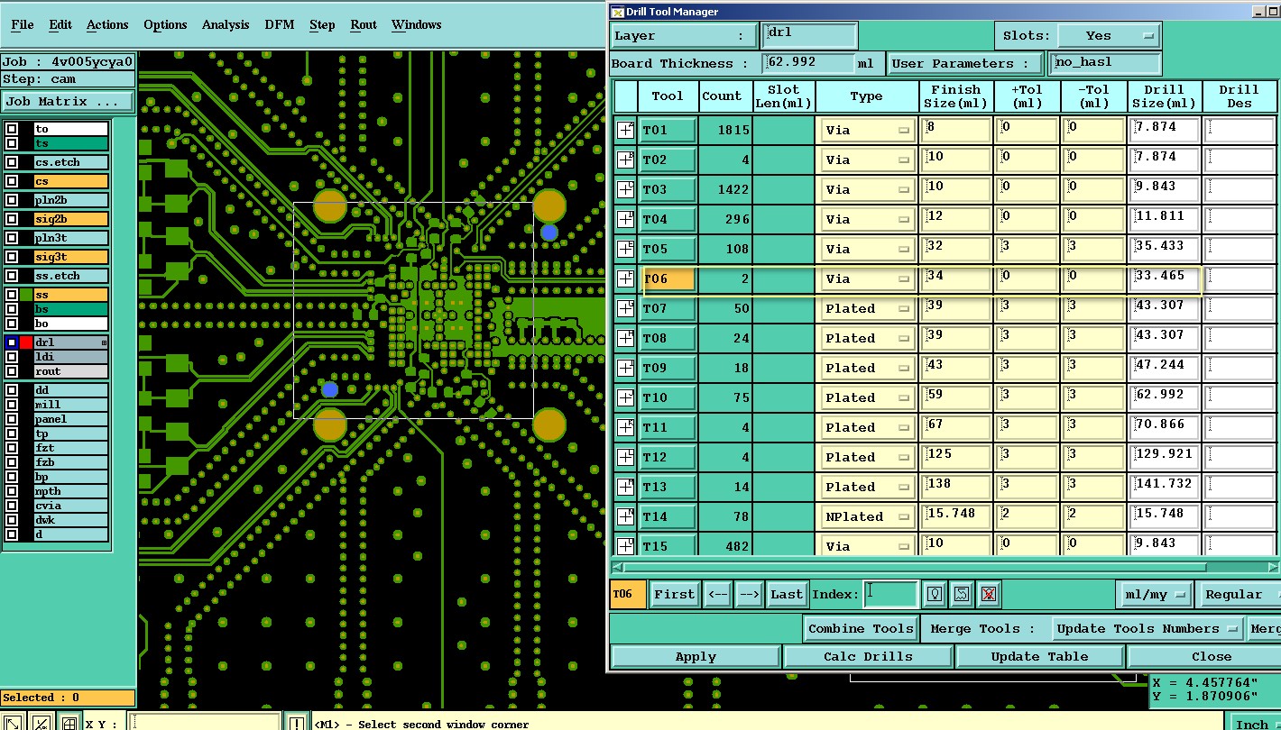Click the Calc Drills button
Viewport: 1281px width, 730px height.
(x=868, y=656)
